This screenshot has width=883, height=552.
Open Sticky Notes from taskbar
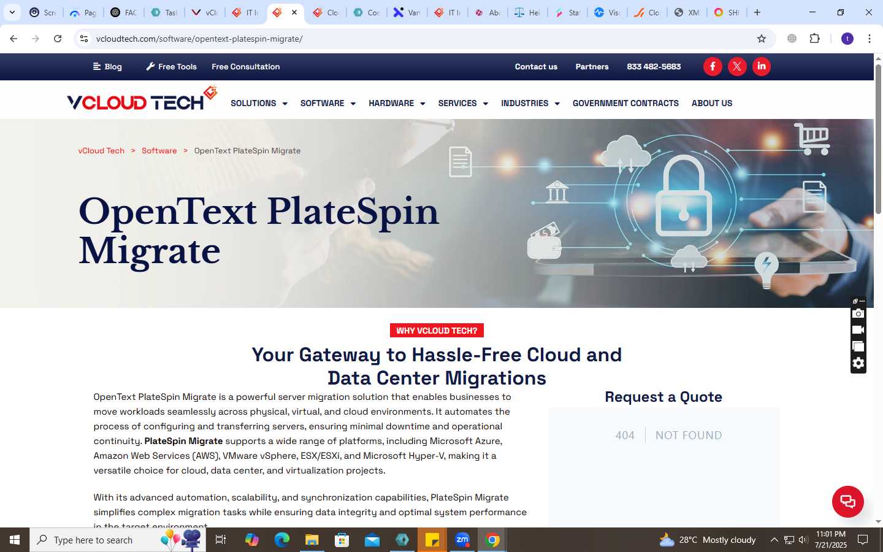(x=432, y=540)
